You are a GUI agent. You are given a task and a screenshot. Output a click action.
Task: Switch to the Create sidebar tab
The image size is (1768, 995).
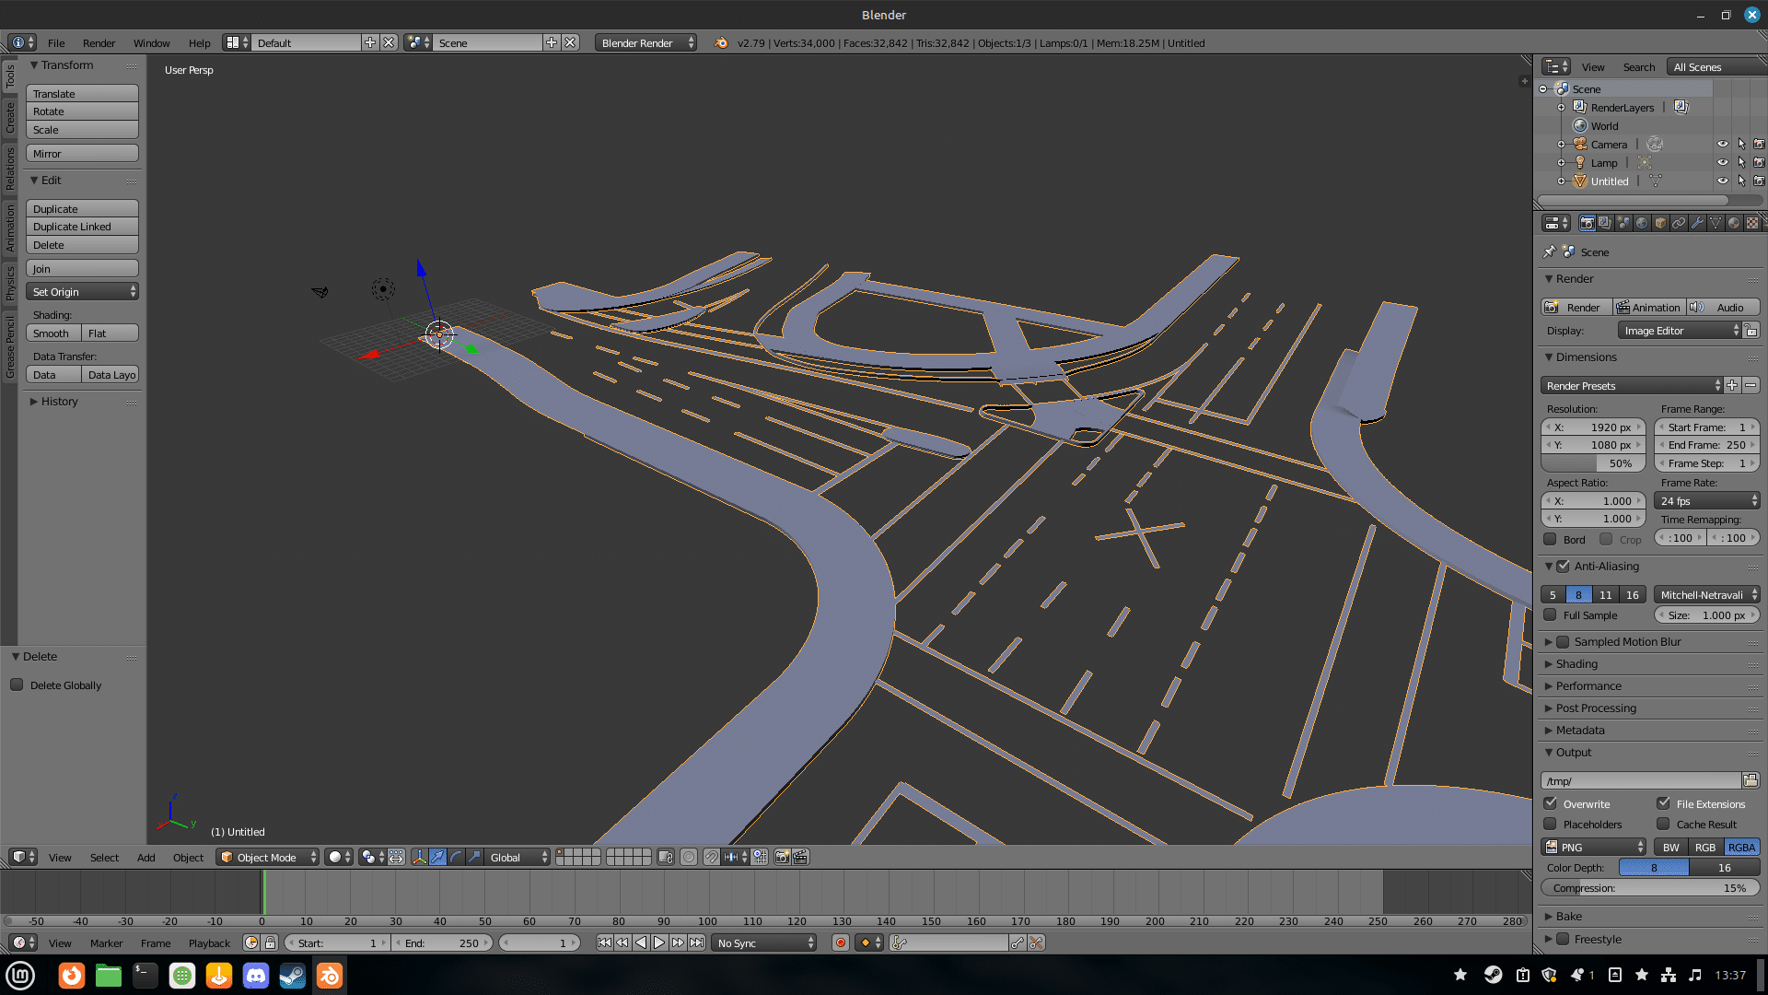[10, 117]
